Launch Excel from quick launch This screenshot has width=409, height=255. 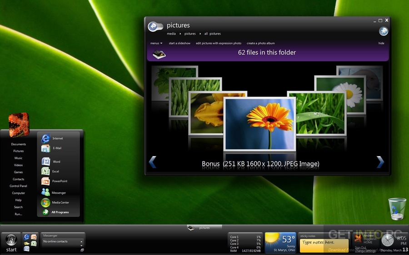[34, 244]
